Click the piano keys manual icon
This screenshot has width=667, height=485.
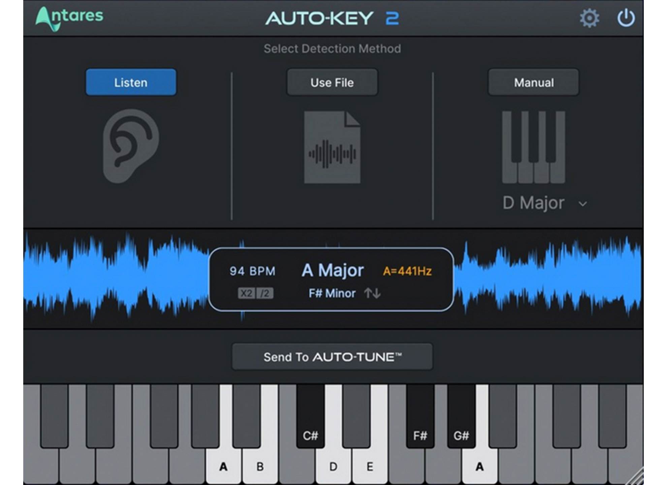534,147
